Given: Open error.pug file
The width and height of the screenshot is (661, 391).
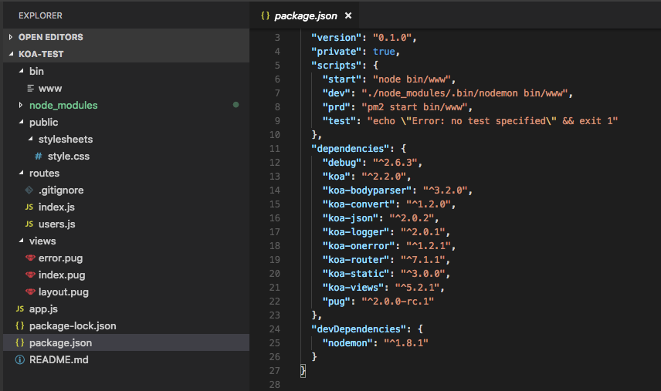Looking at the screenshot, I should point(61,258).
